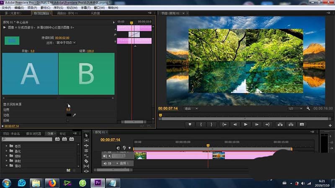
Task: Click the 边宽 value 0.0
Action: click(68, 109)
